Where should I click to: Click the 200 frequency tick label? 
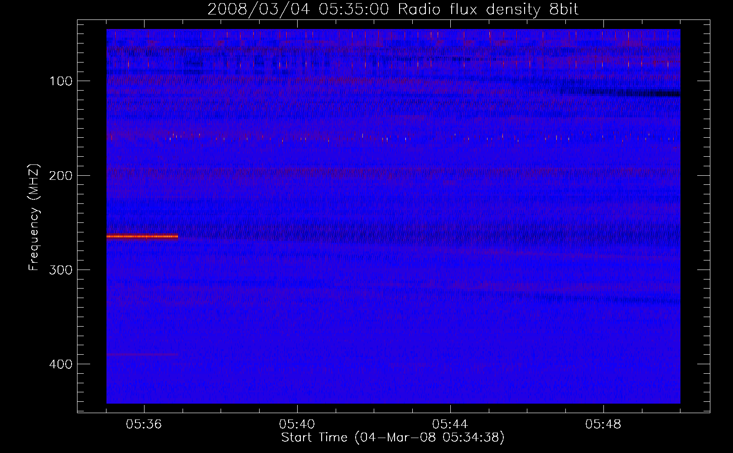coord(61,175)
